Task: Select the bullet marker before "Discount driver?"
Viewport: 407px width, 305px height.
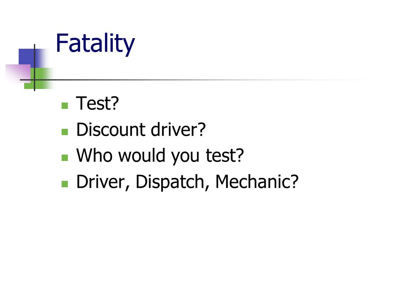Action: tap(64, 132)
